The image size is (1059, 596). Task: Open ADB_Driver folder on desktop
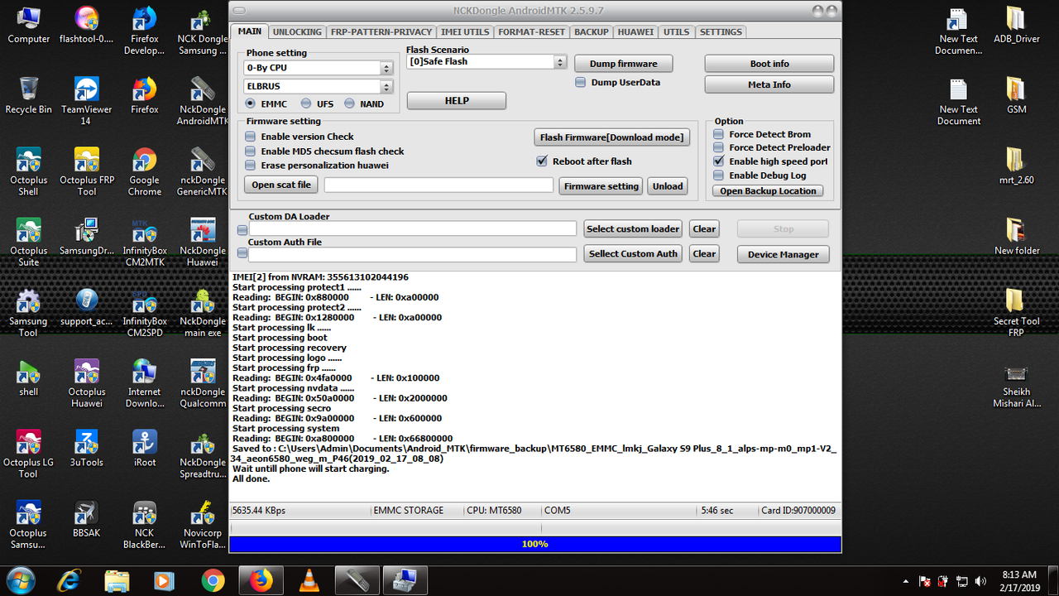(x=1017, y=26)
